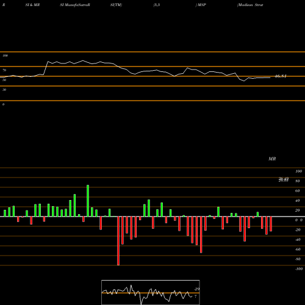The width and height of the screenshot is (305, 305).
Task: Click the ') MSP' ticker label
Action: coord(201,5)
